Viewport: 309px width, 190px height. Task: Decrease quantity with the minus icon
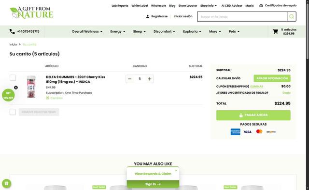pyautogui.click(x=130, y=79)
